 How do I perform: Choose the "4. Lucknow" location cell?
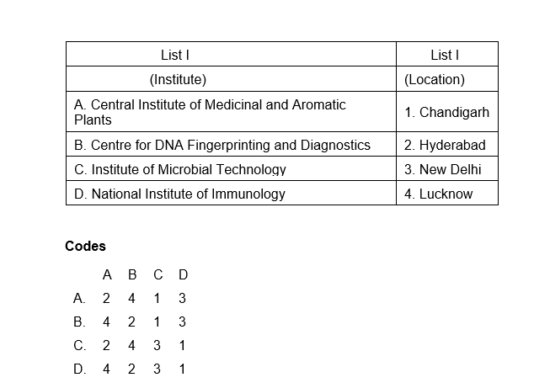point(438,194)
